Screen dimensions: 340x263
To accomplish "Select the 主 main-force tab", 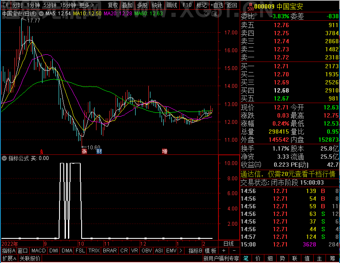I will click(320, 258).
